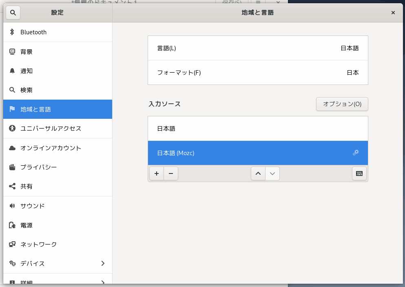This screenshot has width=405, height=287.
Task: Select the 日本語 input source entry
Action: (258, 128)
